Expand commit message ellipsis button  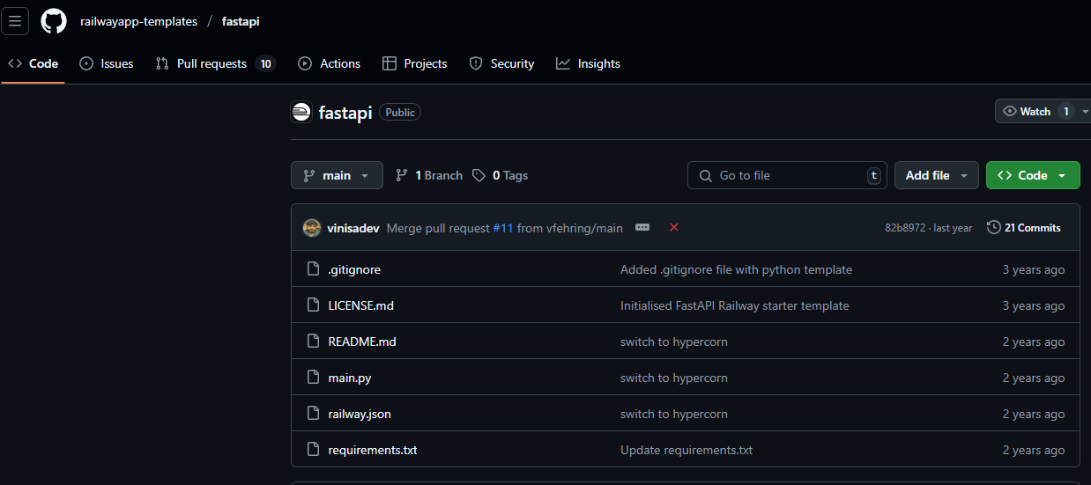coord(642,227)
